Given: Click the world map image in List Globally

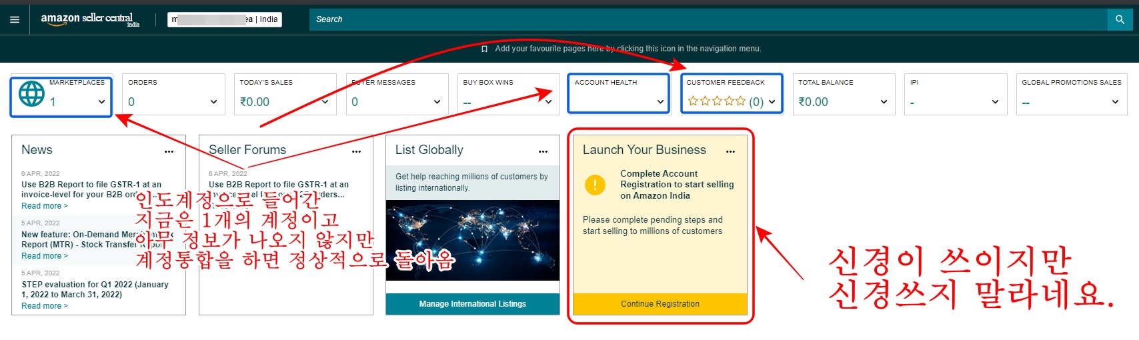Looking at the screenshot, I should [473, 241].
